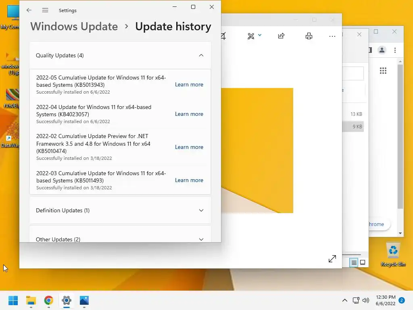Open Google Chrome from the taskbar
The image size is (413, 310).
[49, 300]
